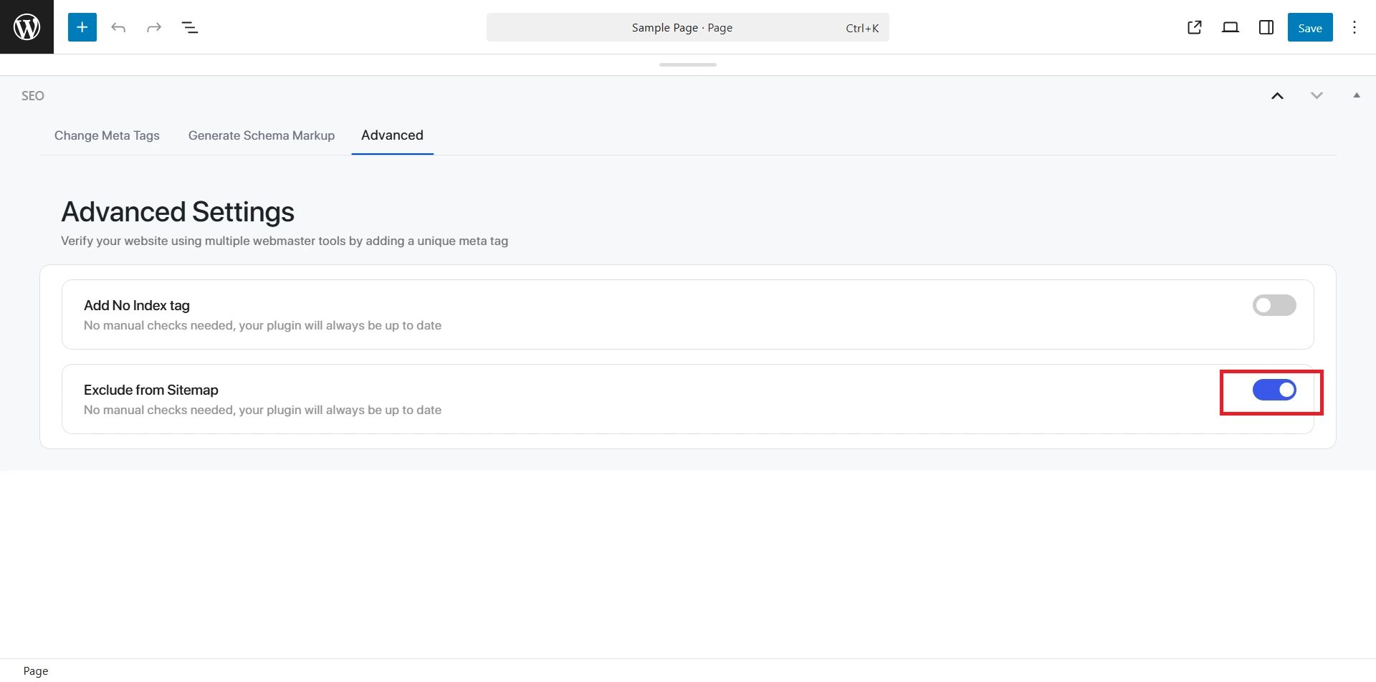Screen dimensions: 1376x682
Task: Move the SEO block down
Action: pyautogui.click(x=1317, y=95)
